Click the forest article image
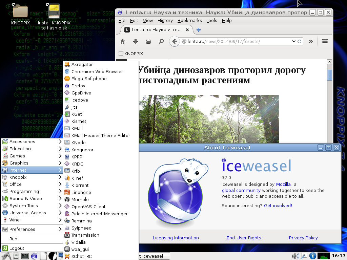The width and height of the screenshot is (347, 260). (209, 119)
